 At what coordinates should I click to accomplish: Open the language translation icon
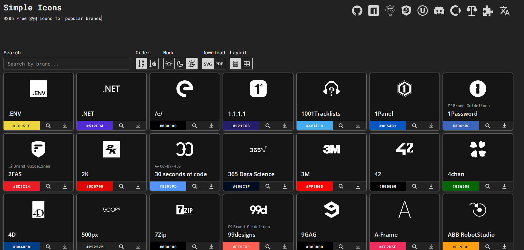(504, 11)
